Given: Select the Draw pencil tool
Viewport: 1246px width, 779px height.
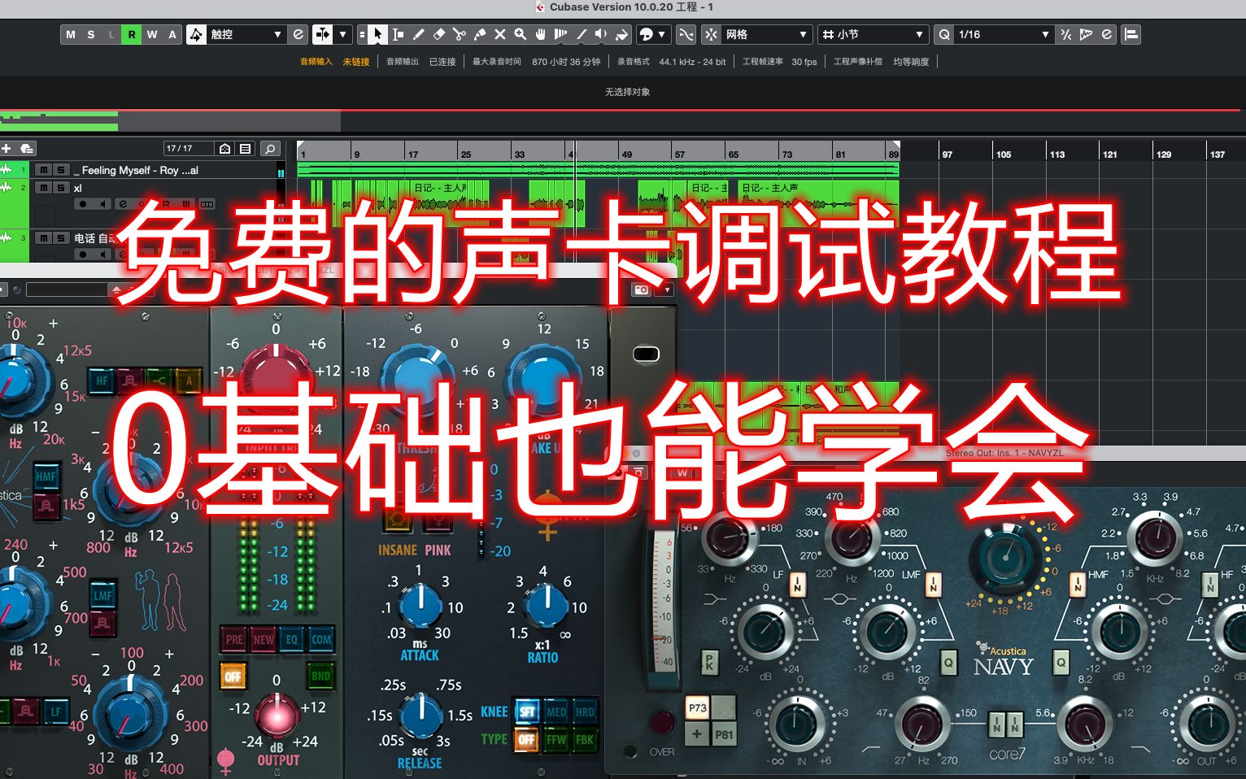Looking at the screenshot, I should click(418, 34).
